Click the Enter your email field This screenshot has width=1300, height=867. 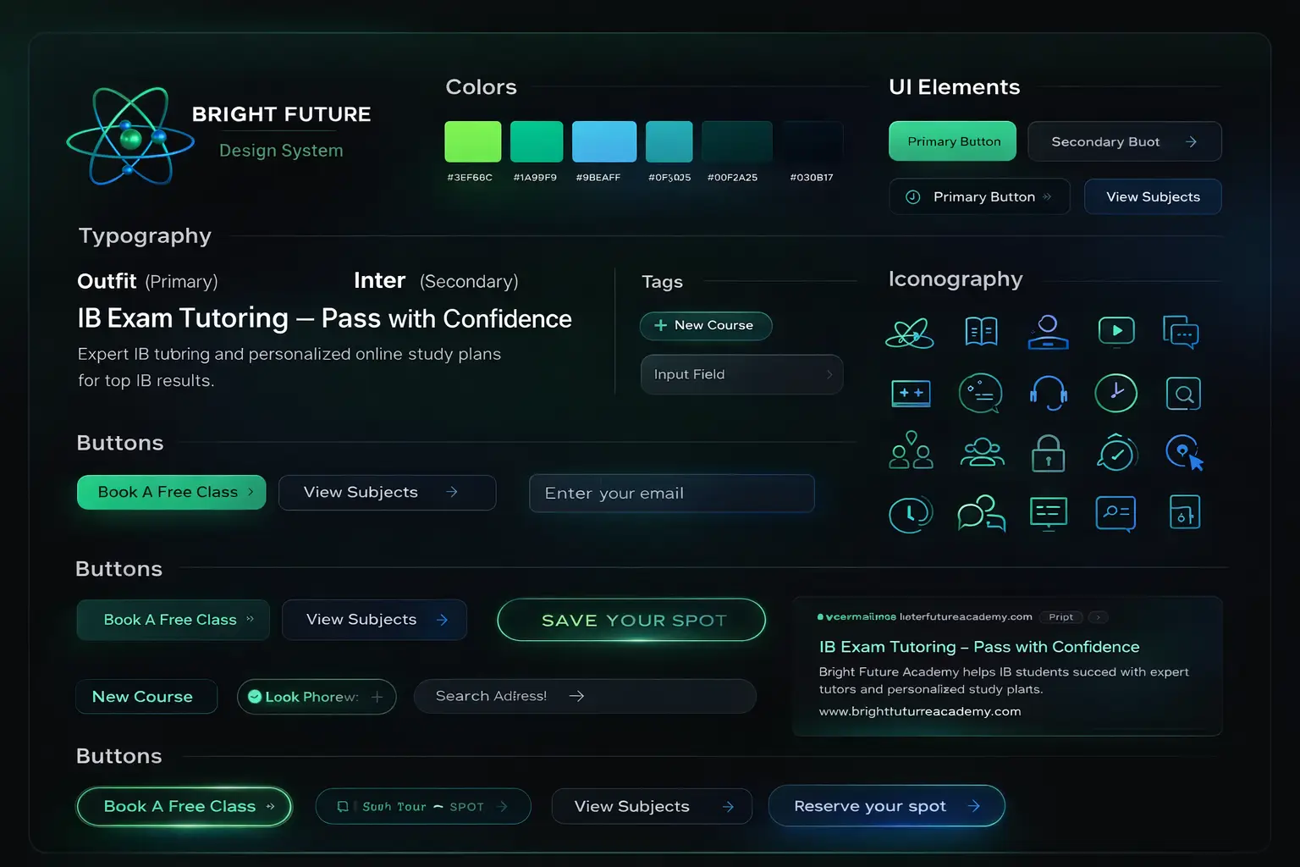point(671,494)
